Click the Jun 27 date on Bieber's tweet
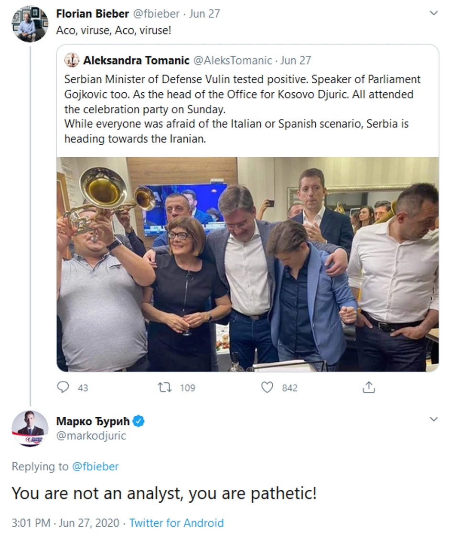The image size is (449, 541). click(x=204, y=13)
